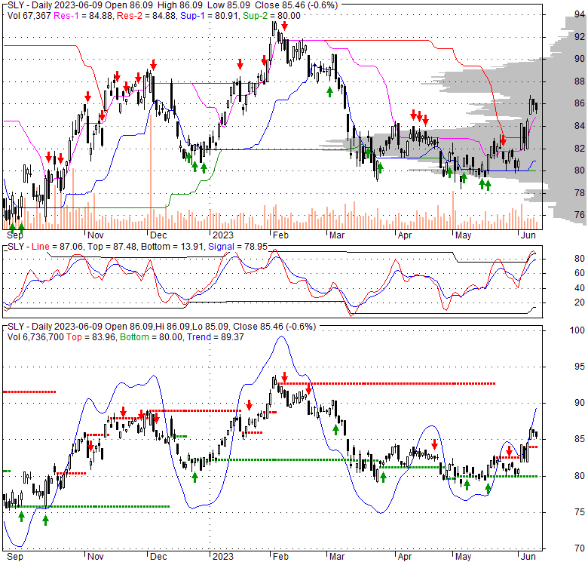The width and height of the screenshot is (588, 562).
Task: Click the High 86.09 value in top header
Action: (x=180, y=5)
